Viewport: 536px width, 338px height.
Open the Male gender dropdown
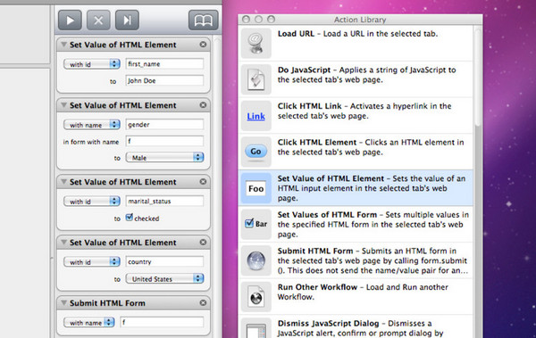[164, 158]
